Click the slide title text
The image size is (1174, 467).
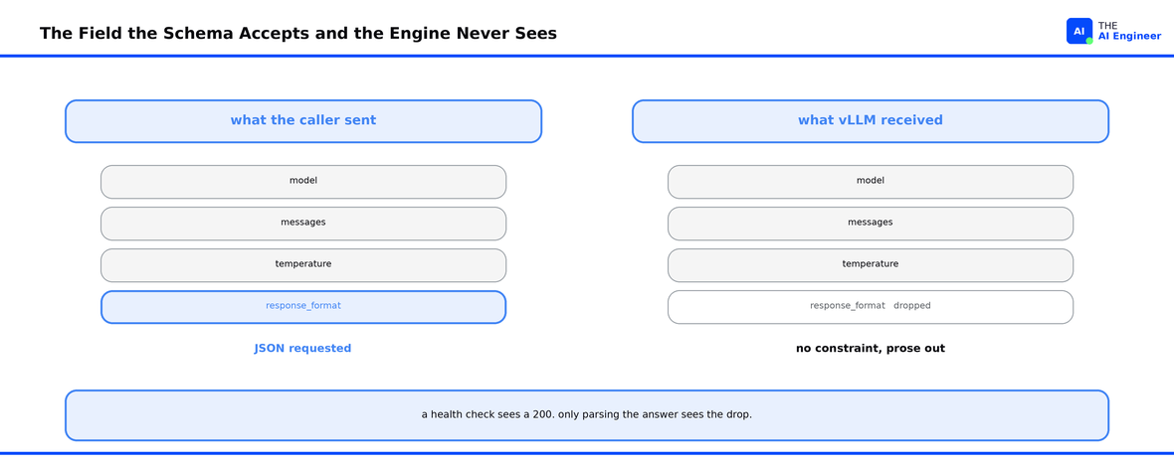pyautogui.click(x=298, y=34)
